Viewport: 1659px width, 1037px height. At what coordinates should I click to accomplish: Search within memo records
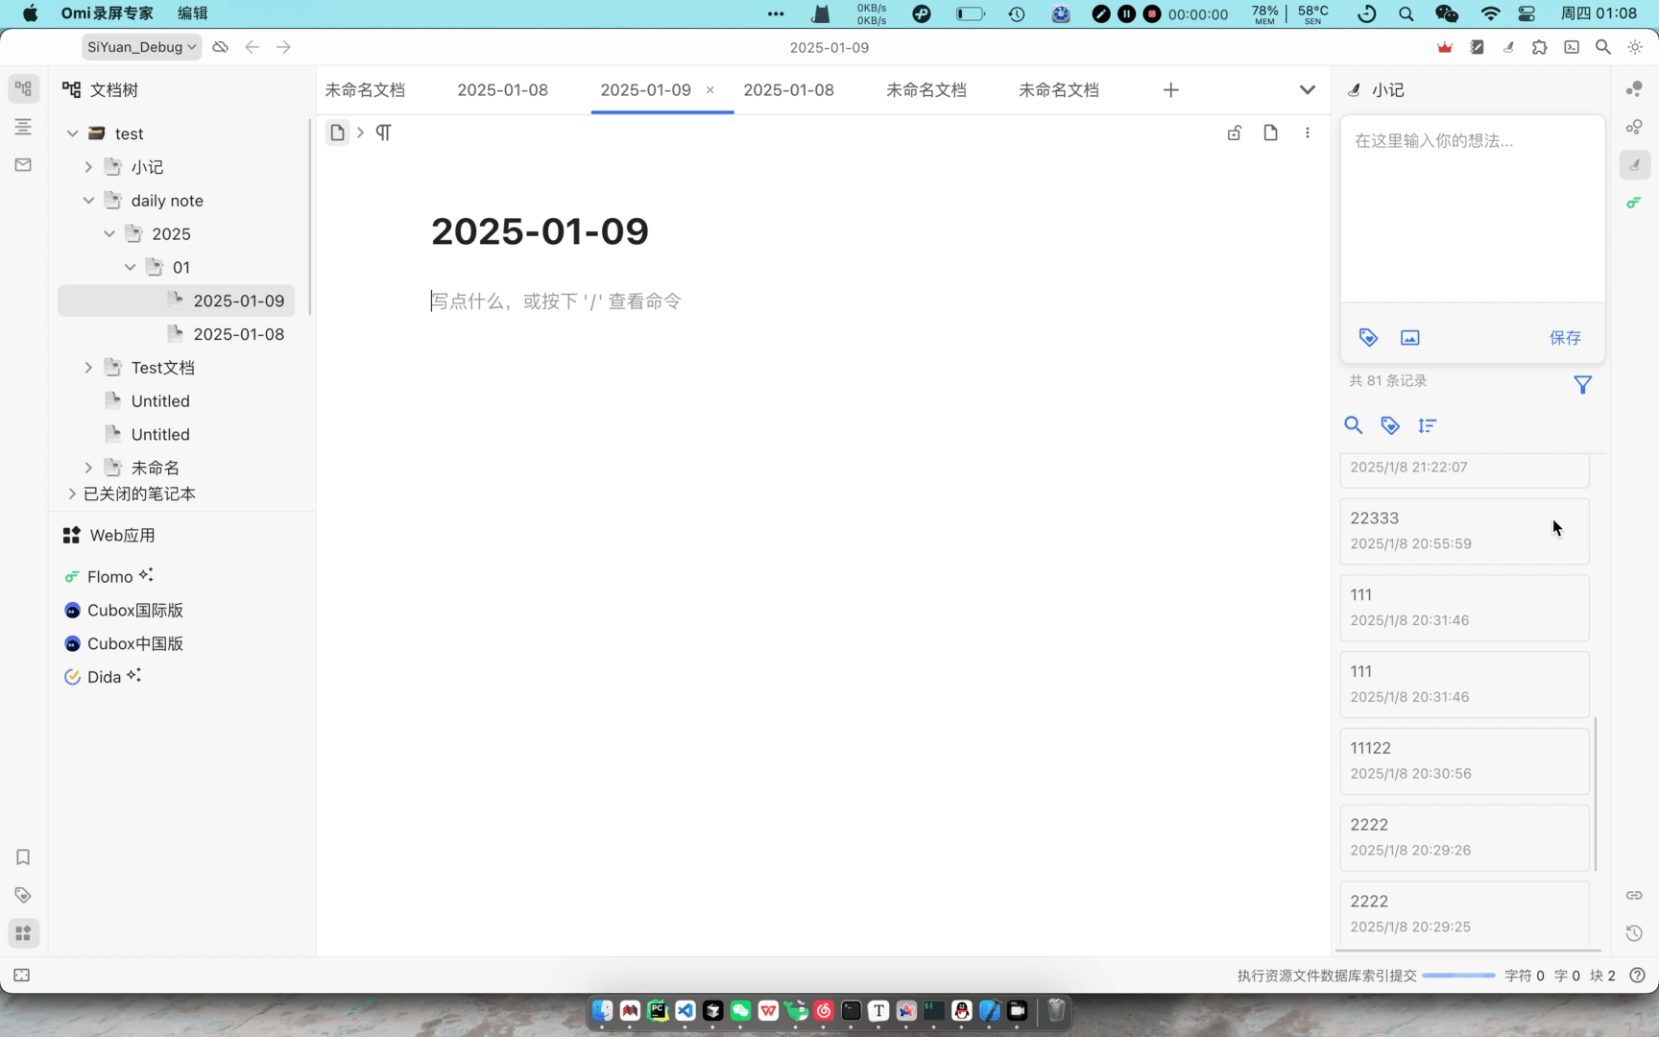[x=1354, y=424]
